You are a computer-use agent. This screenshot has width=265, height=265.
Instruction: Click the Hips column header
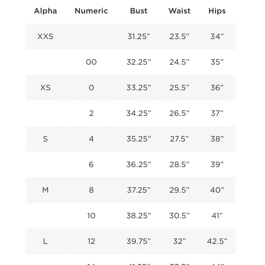217,11
